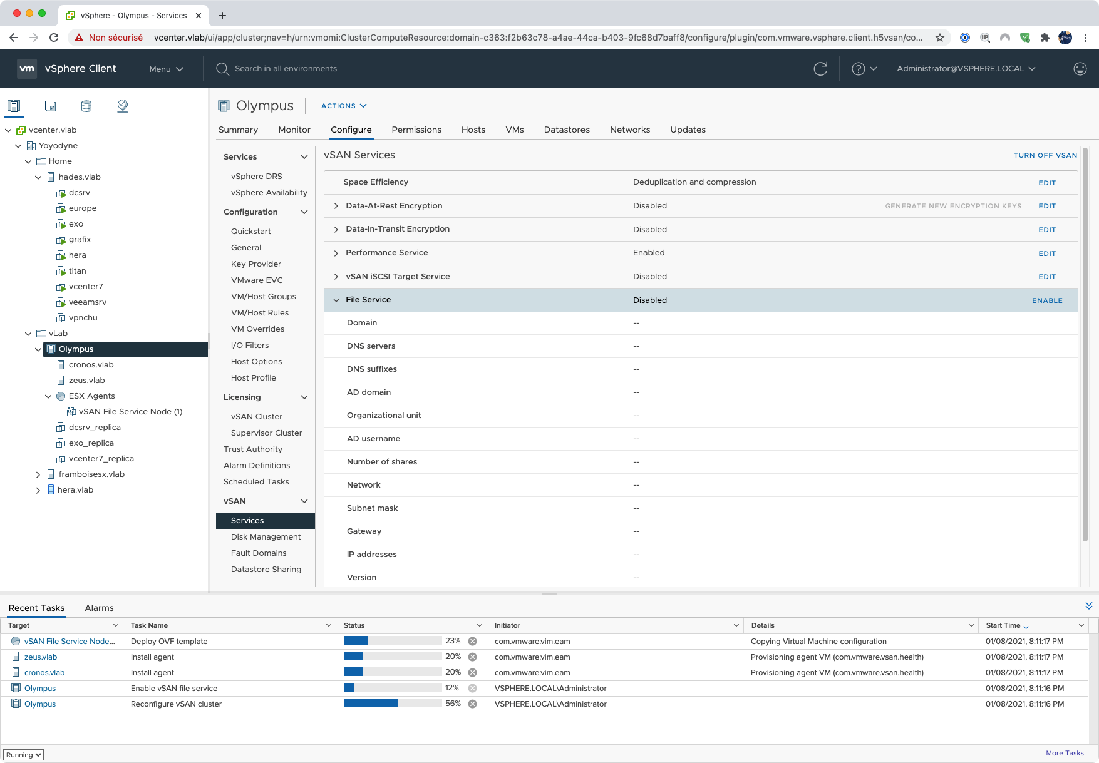Cancel the Deploy OVF template task

tap(473, 642)
